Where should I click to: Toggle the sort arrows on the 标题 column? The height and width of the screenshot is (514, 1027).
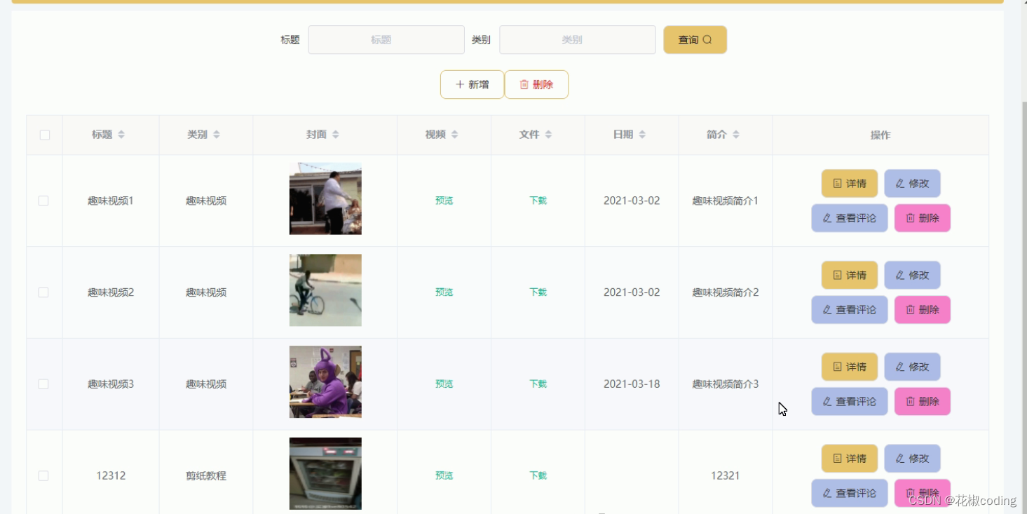(x=121, y=134)
